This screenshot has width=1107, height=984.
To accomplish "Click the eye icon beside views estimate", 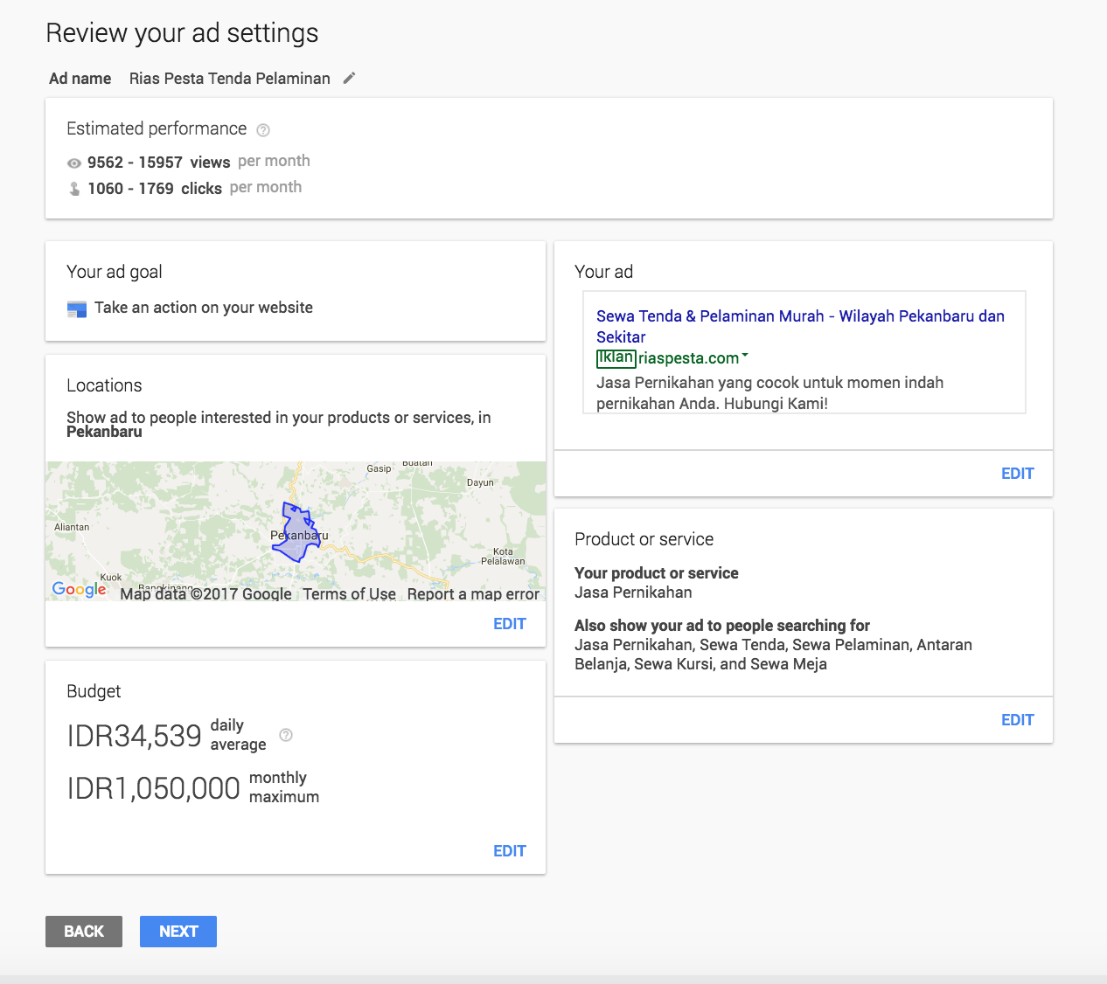I will [74, 163].
